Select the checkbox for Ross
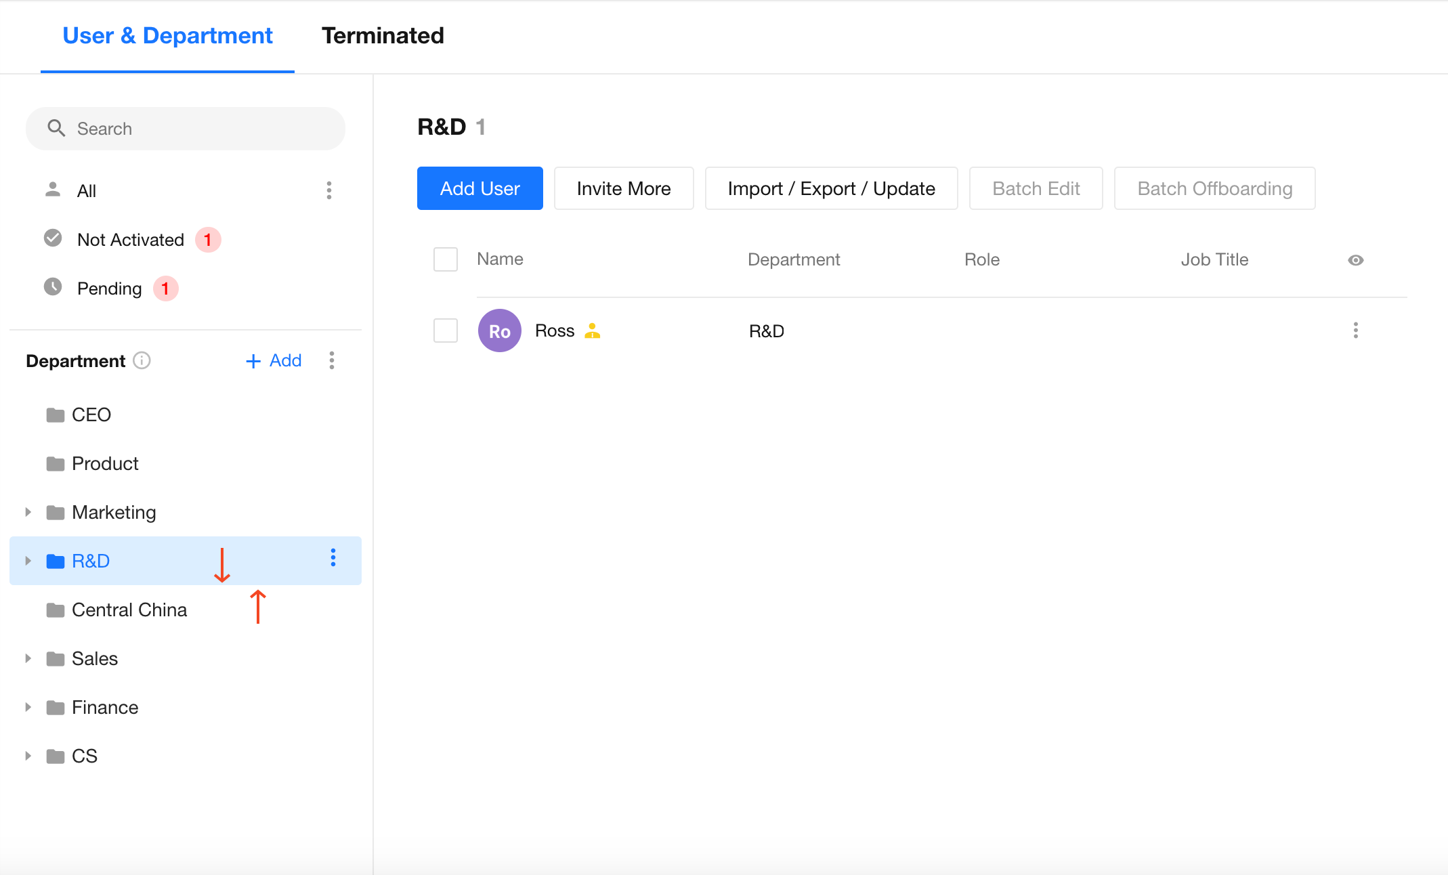This screenshot has height=875, width=1448. point(446,330)
